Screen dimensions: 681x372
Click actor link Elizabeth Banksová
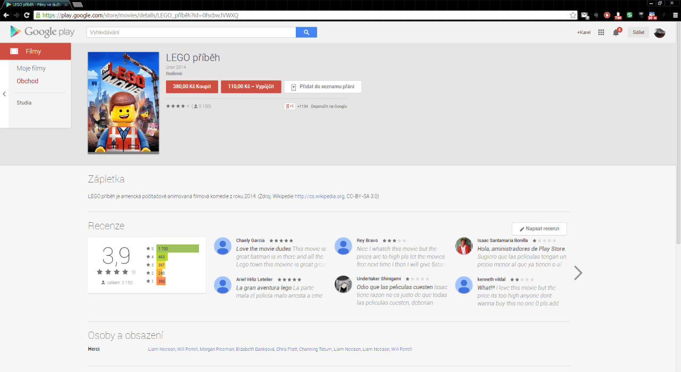tap(255, 349)
